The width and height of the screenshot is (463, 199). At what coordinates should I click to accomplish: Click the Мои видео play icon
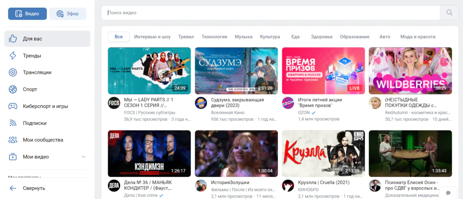click(x=13, y=157)
